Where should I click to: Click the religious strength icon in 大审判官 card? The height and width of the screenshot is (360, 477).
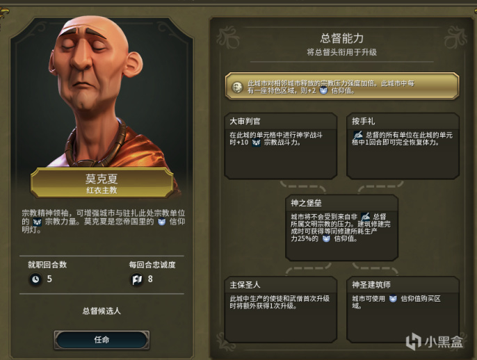(x=256, y=142)
